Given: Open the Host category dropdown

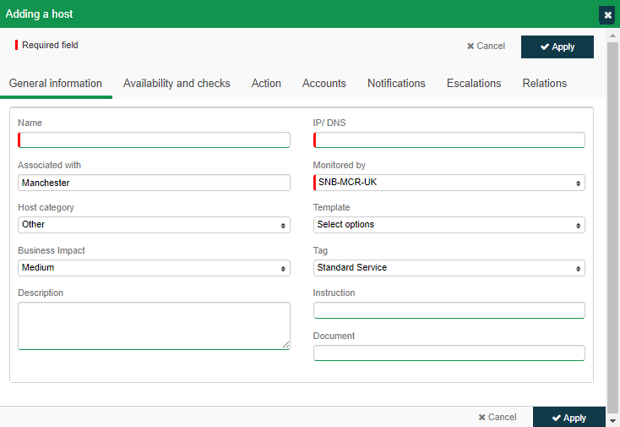Looking at the screenshot, I should 154,225.
